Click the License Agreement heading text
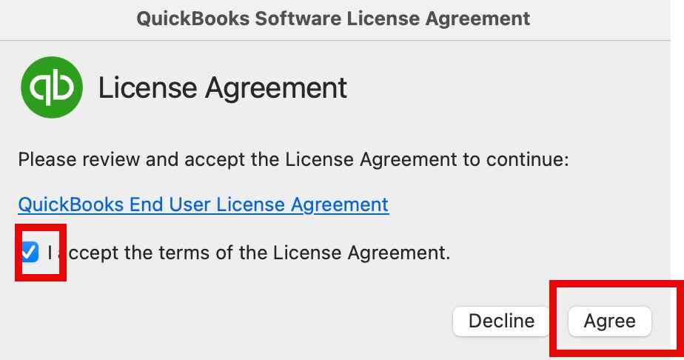The image size is (684, 360). [223, 88]
